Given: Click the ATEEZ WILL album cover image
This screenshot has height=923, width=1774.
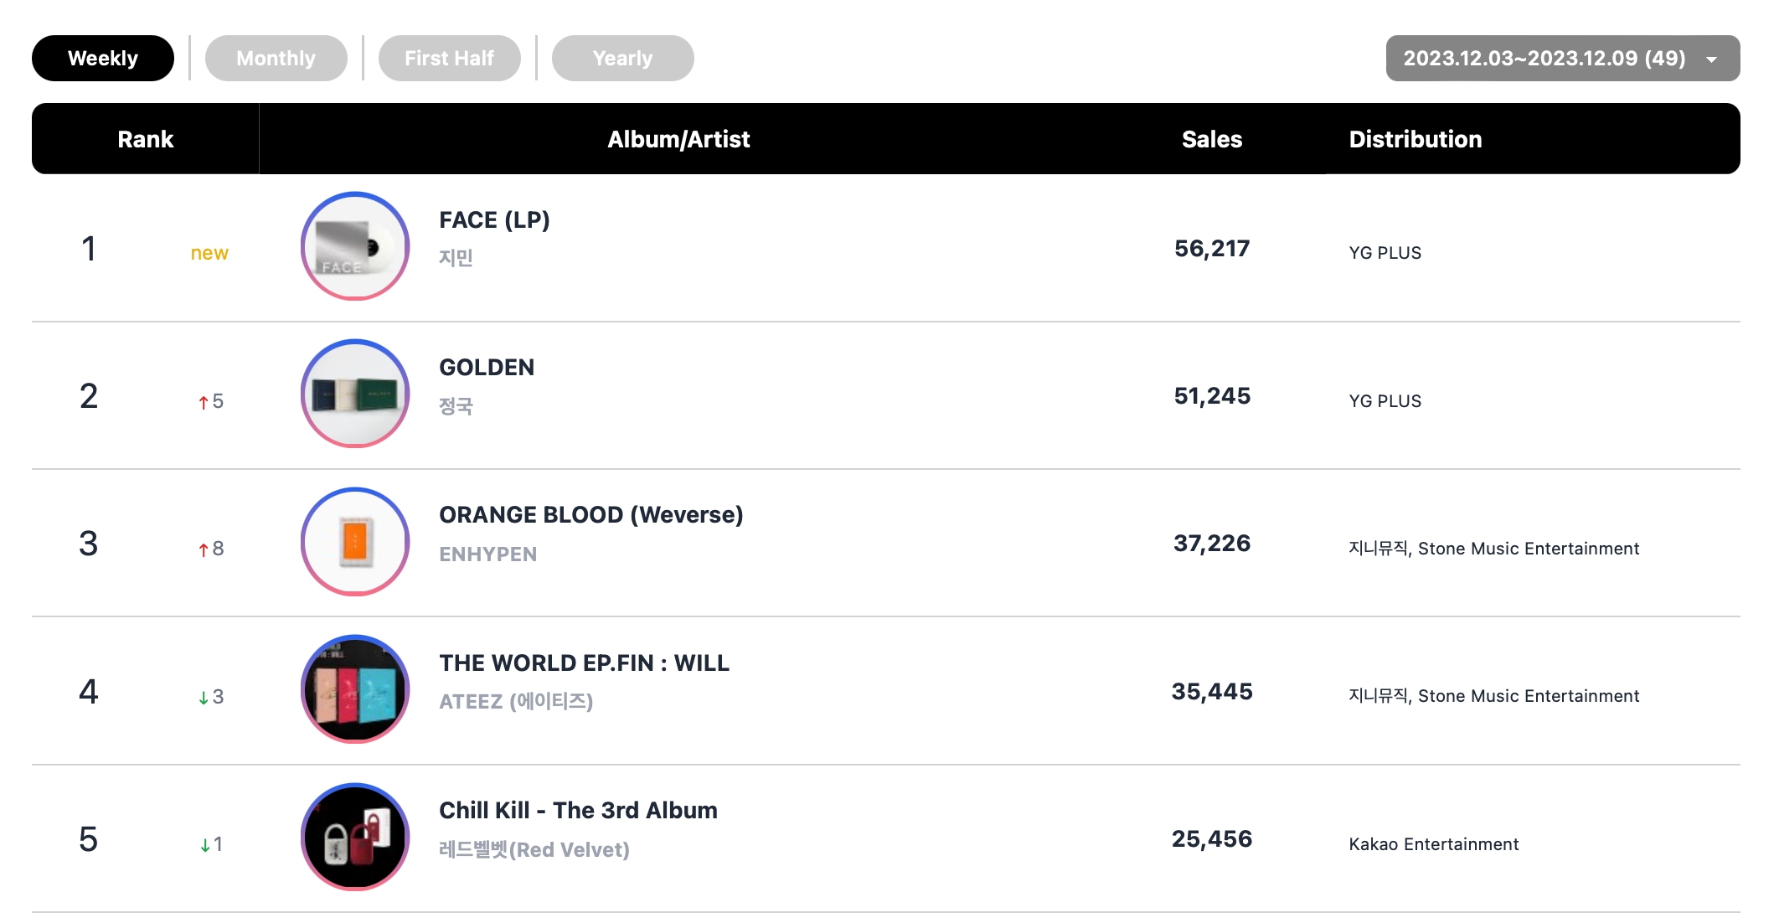Looking at the screenshot, I should 355,689.
